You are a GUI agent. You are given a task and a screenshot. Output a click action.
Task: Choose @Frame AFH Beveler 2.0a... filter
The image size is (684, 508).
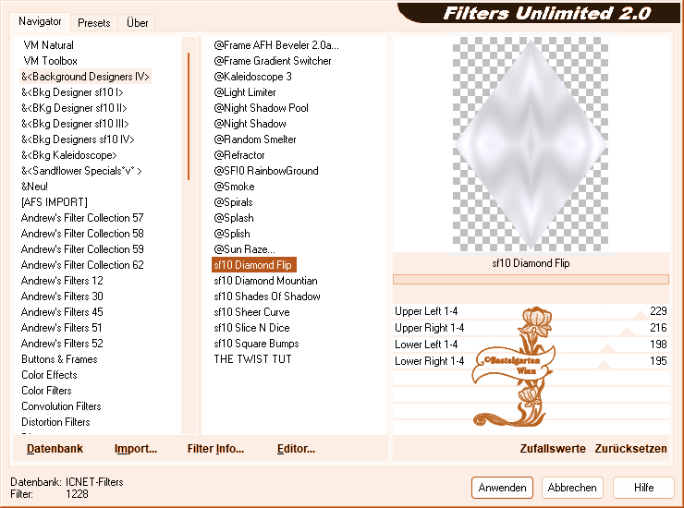point(276,45)
